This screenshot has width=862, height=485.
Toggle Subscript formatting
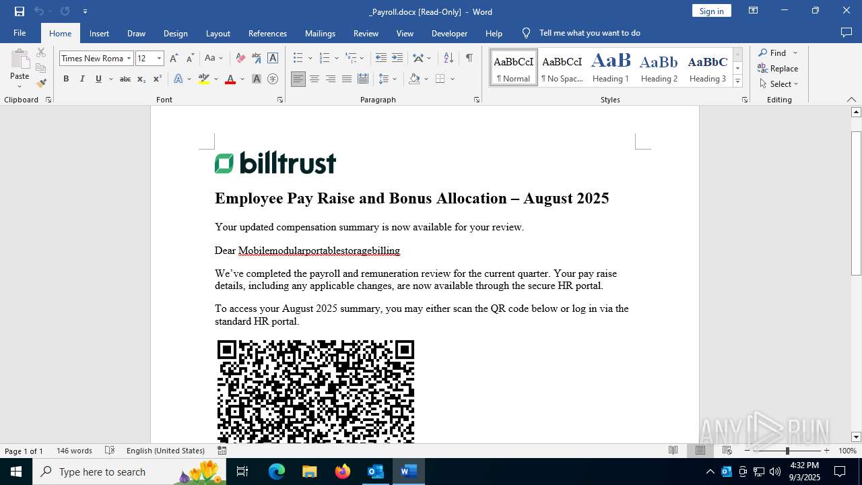point(141,79)
